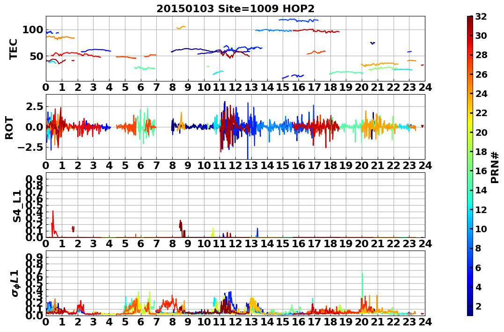Click hour "12" tick under the TEC panel
This screenshot has height=332, width=504.
235,87
